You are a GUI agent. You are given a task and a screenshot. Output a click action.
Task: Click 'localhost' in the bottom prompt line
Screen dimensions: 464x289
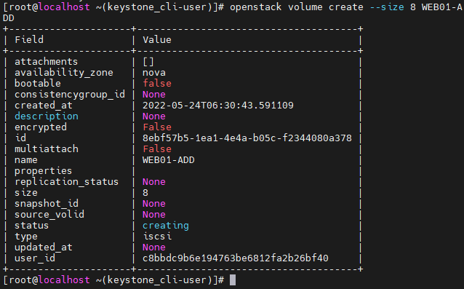click(x=64, y=280)
